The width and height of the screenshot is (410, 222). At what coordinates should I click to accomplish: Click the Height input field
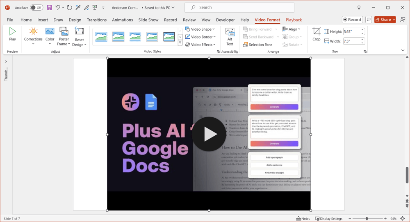coord(352,31)
